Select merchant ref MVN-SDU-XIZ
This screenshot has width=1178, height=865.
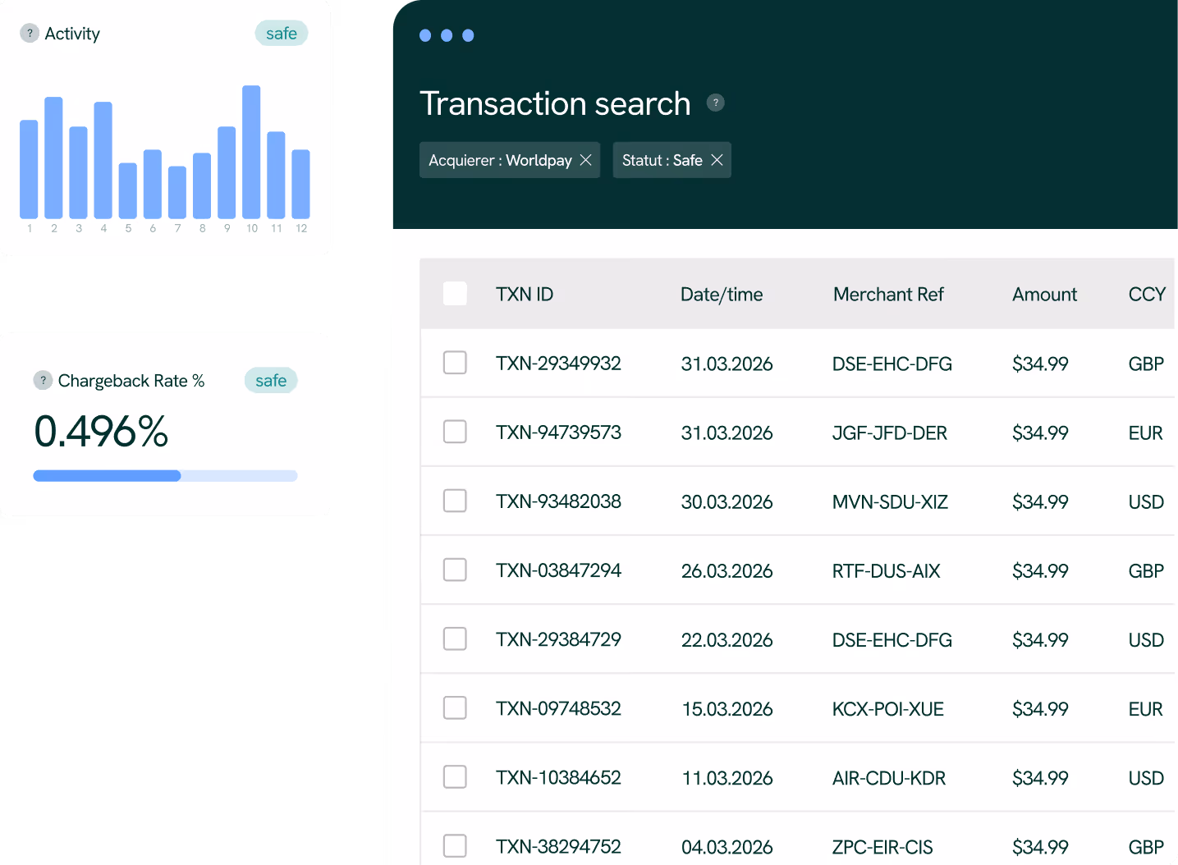(890, 501)
